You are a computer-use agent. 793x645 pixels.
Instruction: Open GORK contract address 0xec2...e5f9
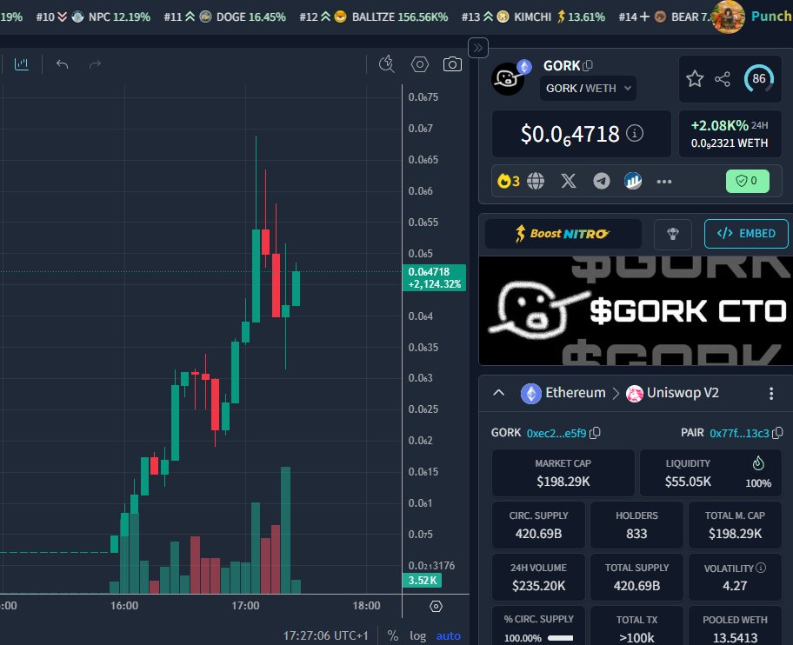tap(556, 433)
